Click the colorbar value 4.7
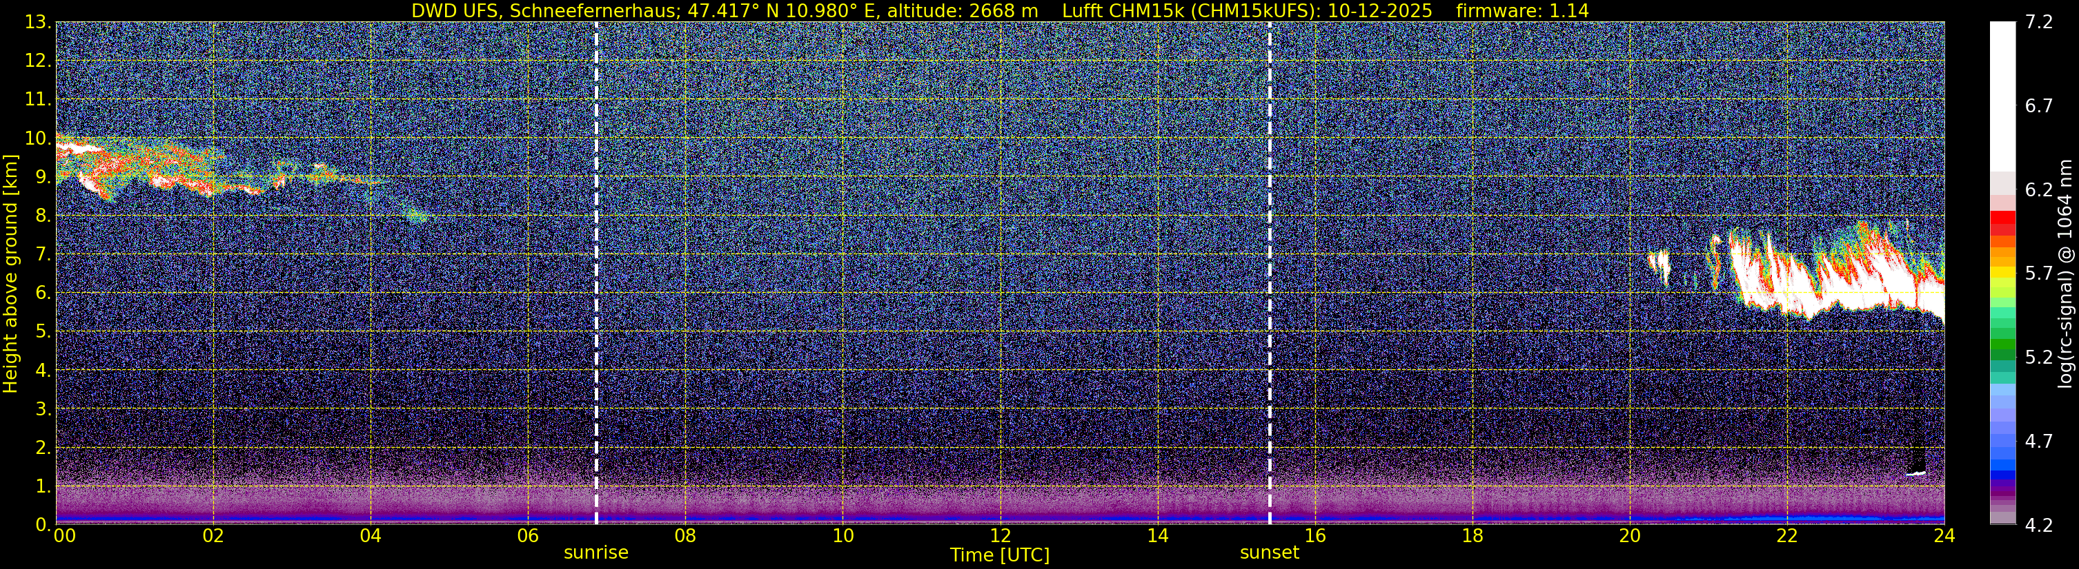Viewport: 2079px width, 569px height. tap(2039, 442)
